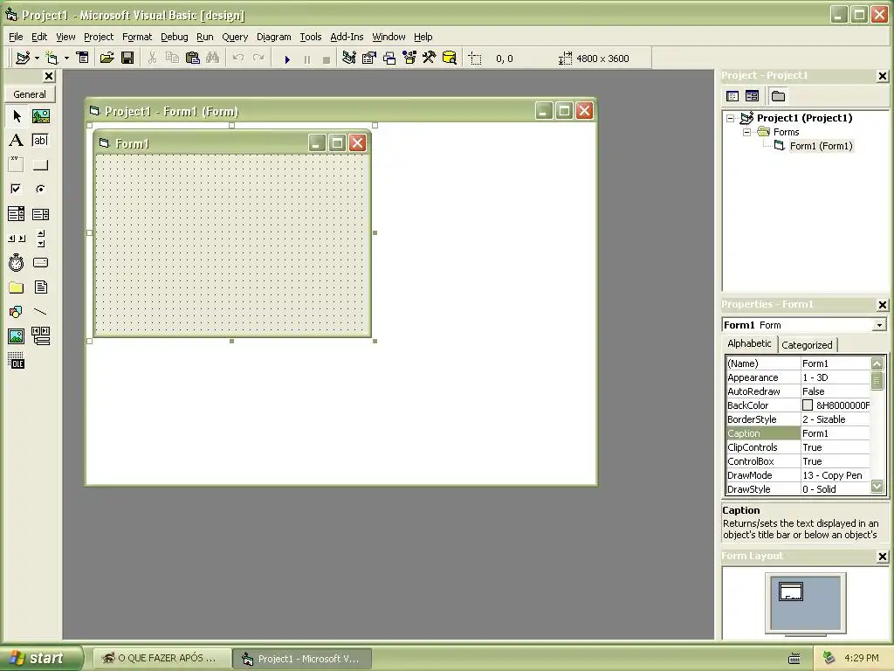The image size is (894, 671).
Task: Click View Code in Project Explorer
Action: tap(732, 96)
